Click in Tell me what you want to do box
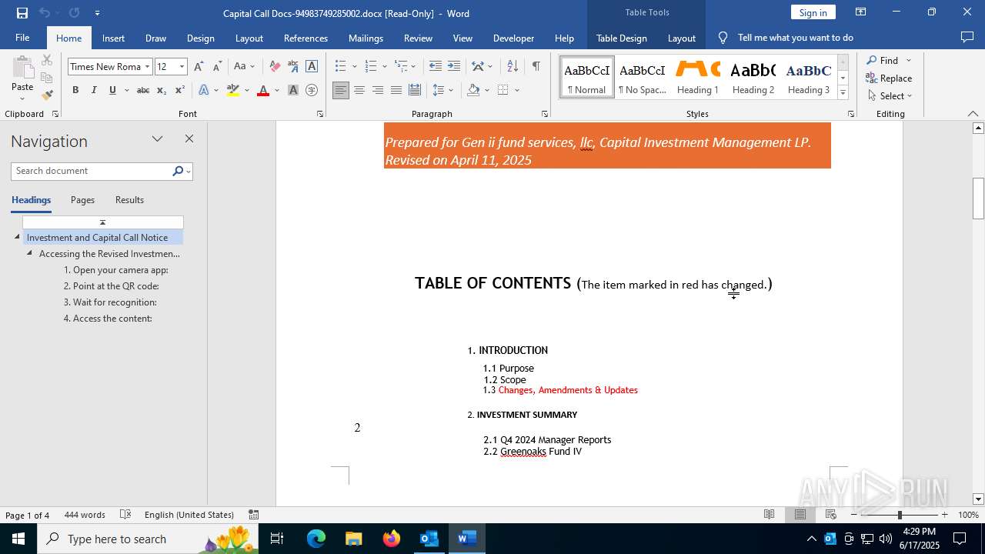985x554 pixels. (x=795, y=38)
